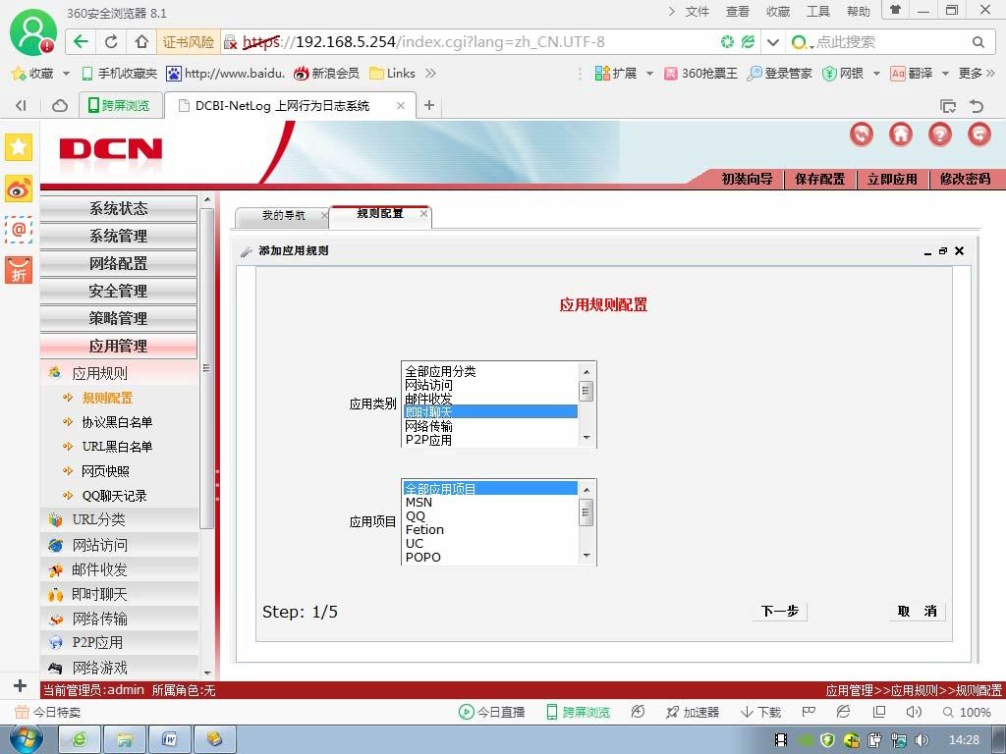Select URL黑白名单 in sidebar
The image size is (1006, 754).
(x=117, y=447)
